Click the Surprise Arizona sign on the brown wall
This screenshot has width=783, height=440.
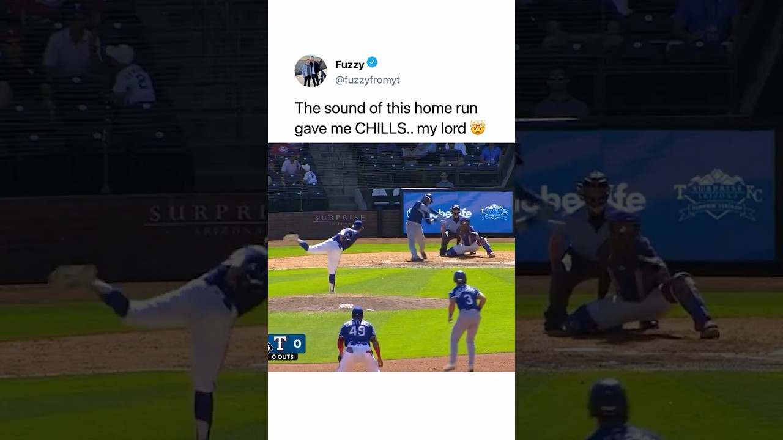(340, 219)
